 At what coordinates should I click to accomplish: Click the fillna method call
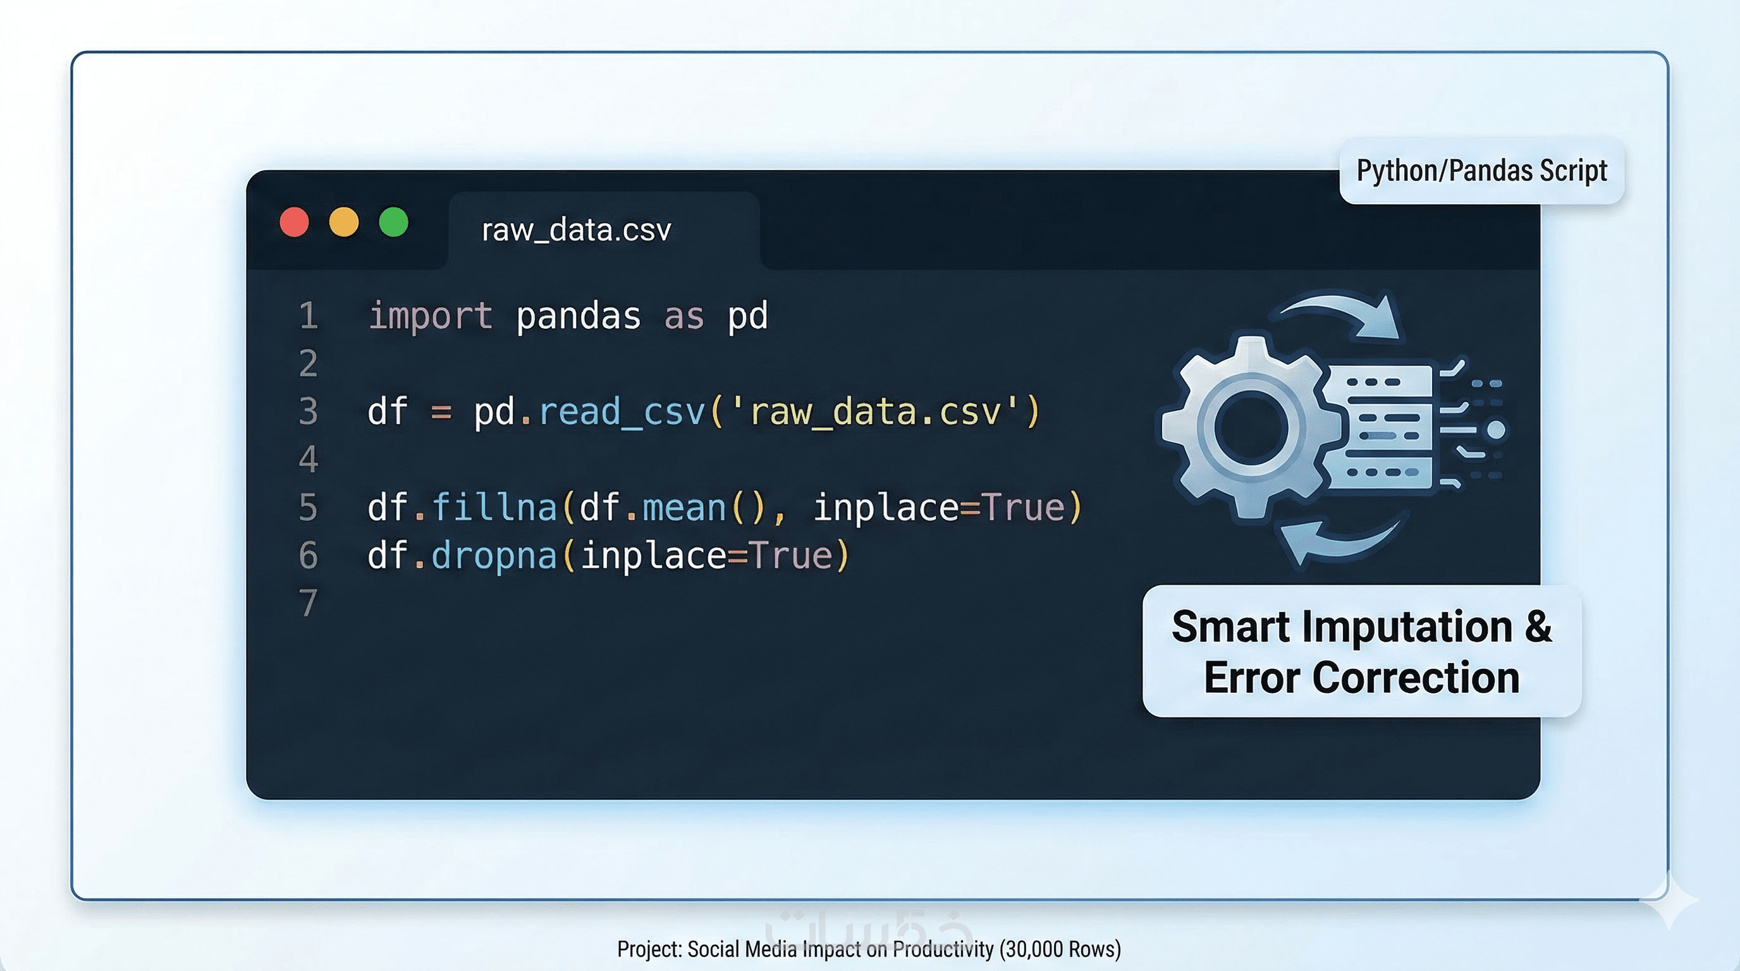coord(494,508)
